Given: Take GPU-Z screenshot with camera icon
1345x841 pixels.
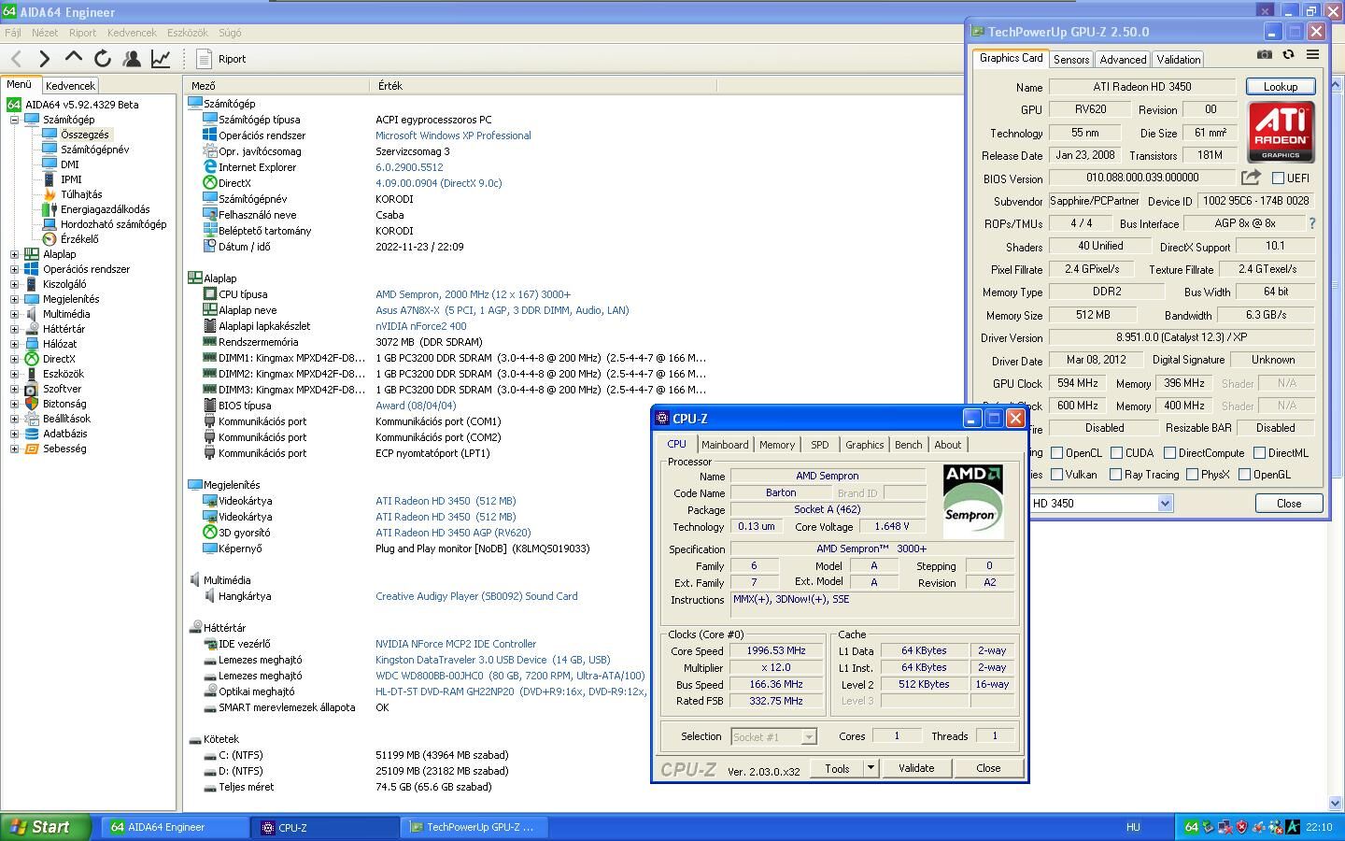Looking at the screenshot, I should 1264,55.
